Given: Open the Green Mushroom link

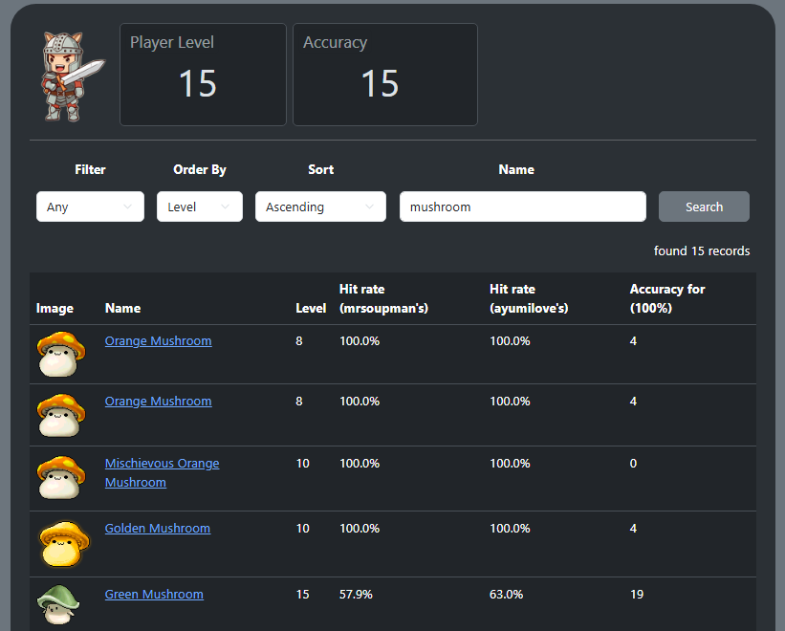Looking at the screenshot, I should [x=154, y=595].
